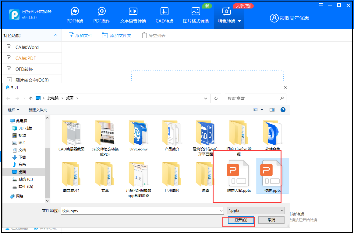Select 陈杰人案.pptx file
Viewport: 354px width, 234px height.
(239, 176)
